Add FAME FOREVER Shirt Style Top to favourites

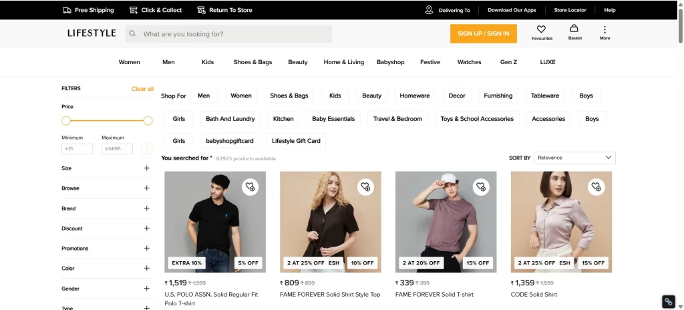point(365,187)
